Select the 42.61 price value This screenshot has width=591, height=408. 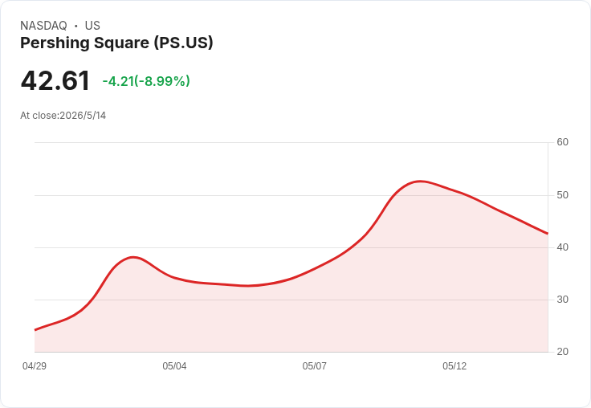(55, 80)
